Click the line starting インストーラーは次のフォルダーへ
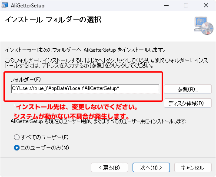Image resolution: width=216 pixels, height=177 pixels. (x=86, y=50)
